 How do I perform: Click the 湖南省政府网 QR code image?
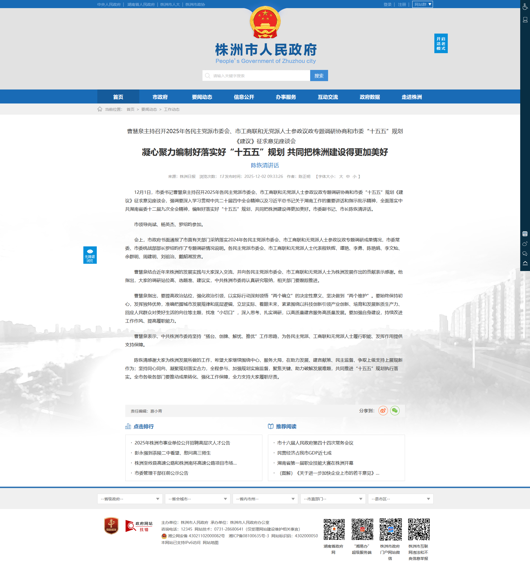click(334, 529)
